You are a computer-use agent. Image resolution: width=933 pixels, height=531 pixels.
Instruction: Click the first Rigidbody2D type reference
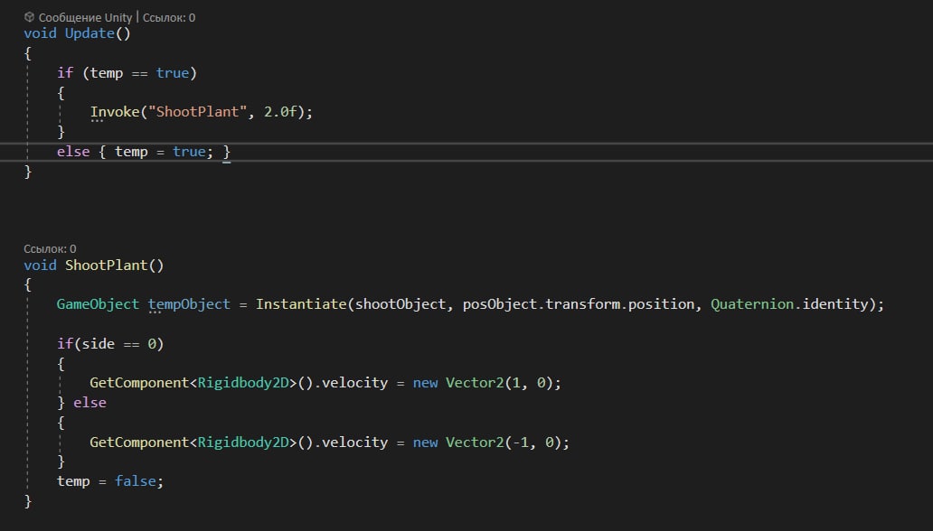(243, 383)
